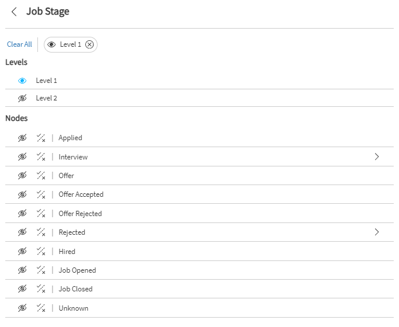Image resolution: width=399 pixels, height=327 pixels.
Task: Click the back arrow beside Job Stage
Action: pyautogui.click(x=14, y=12)
